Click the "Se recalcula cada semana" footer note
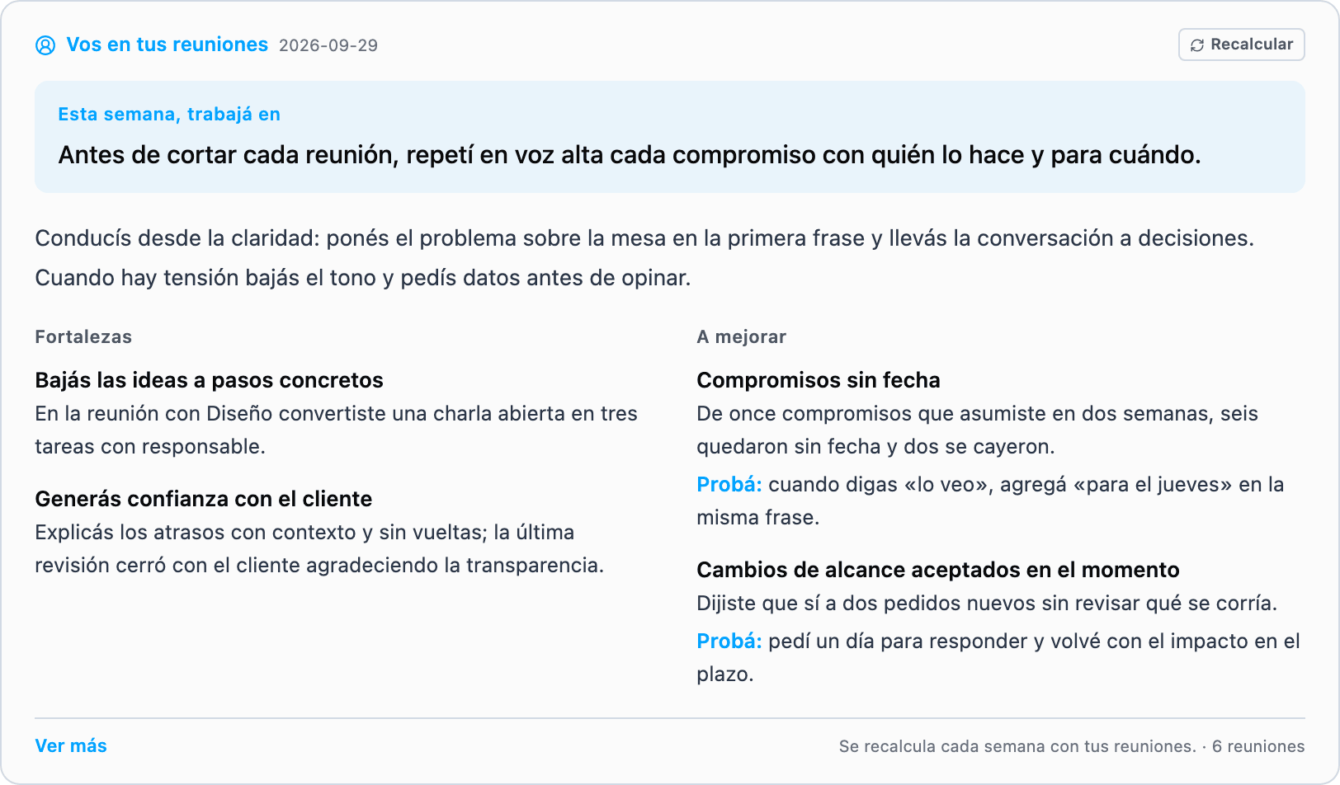 1072,746
